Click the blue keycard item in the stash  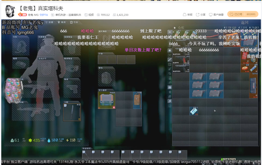click(194, 111)
